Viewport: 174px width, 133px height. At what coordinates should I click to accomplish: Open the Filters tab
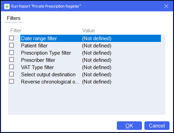pyautogui.click(x=14, y=18)
